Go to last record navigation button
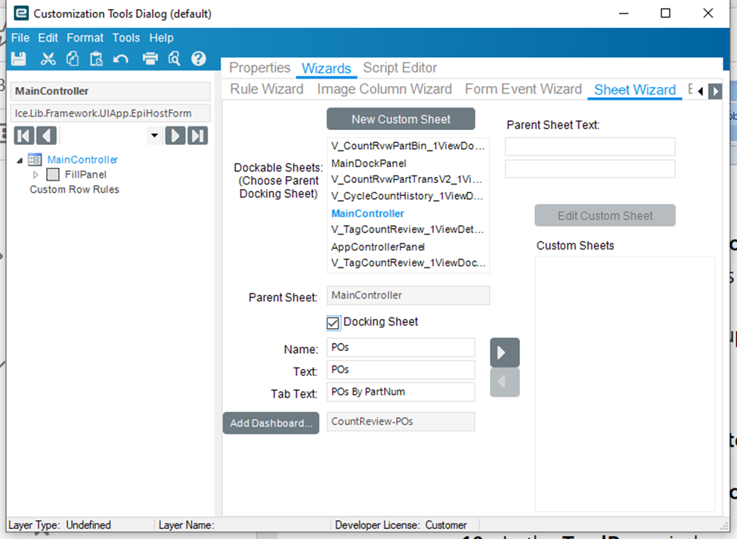This screenshot has height=539, width=737. coord(197,136)
